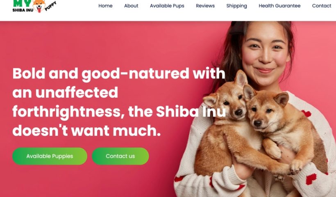Viewport: 336px width, 197px height.
Task: Open the Shipping information page
Action: (237, 6)
